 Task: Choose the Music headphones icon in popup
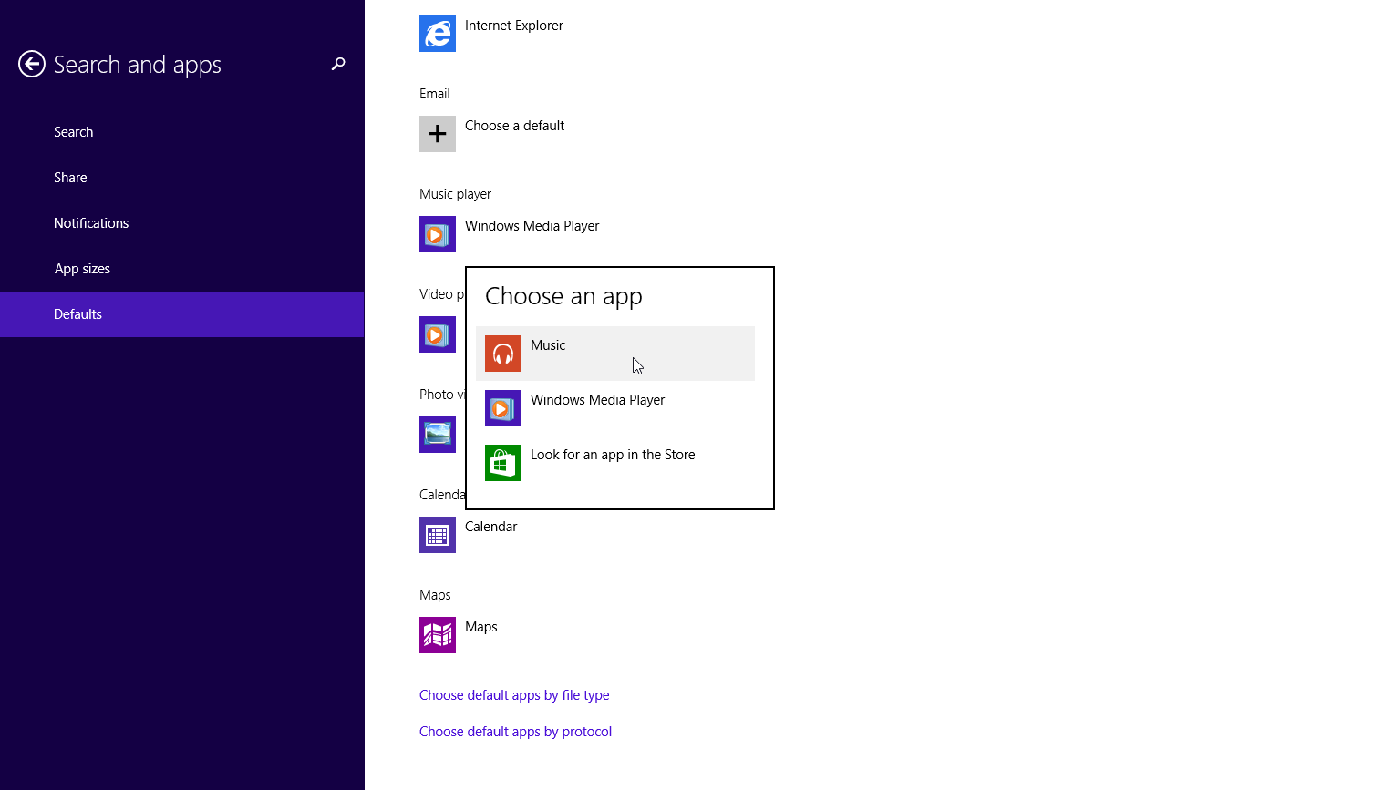(503, 354)
